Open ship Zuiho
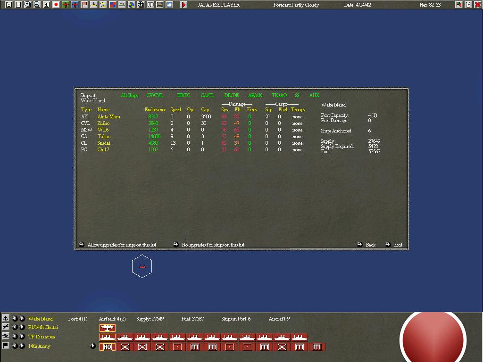 (103, 123)
